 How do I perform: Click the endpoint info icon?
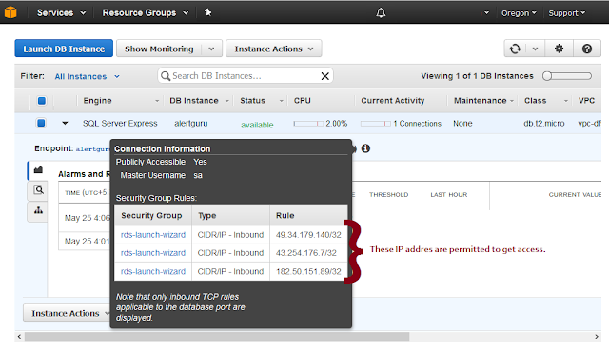[365, 148]
